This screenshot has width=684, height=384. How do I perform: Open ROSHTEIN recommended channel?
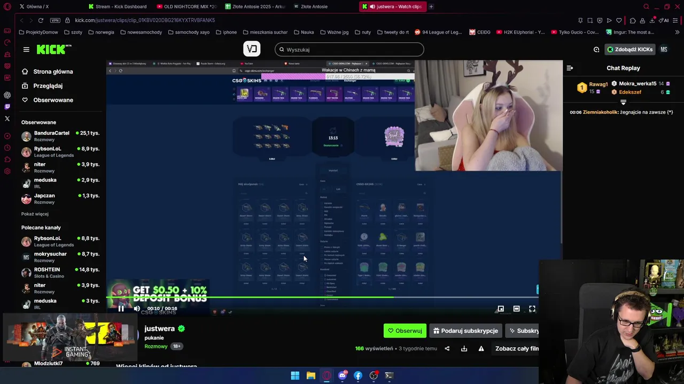[x=60, y=273]
